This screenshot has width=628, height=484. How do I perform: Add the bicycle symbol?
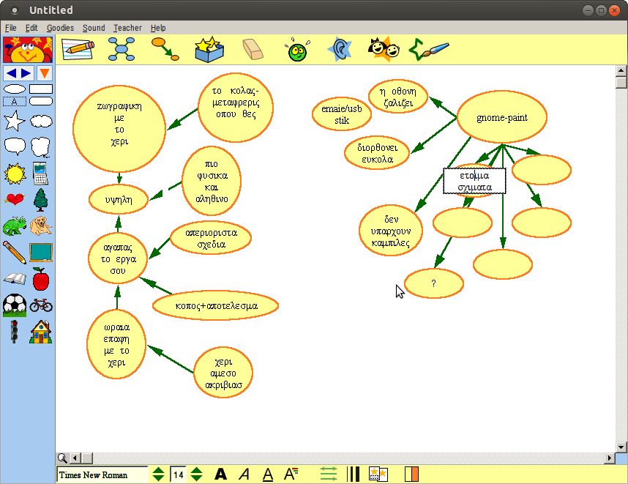tap(41, 306)
